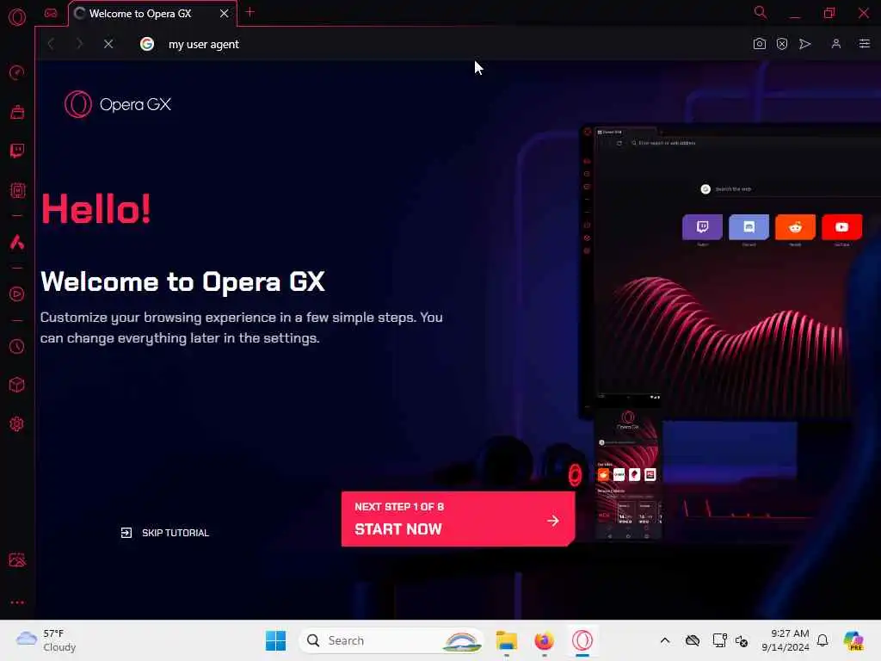Stop loading the page
The width and height of the screenshot is (881, 661).
(108, 44)
